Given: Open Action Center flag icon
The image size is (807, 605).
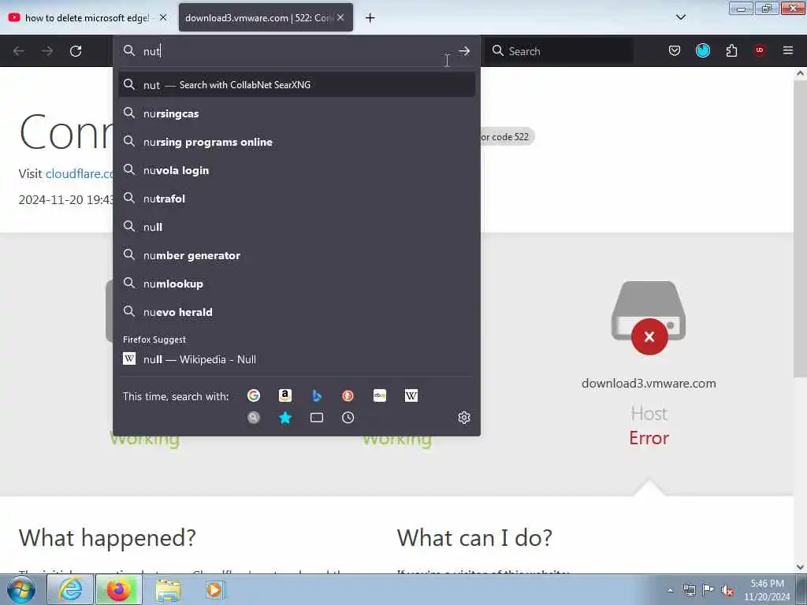Looking at the screenshot, I should coord(708,590).
